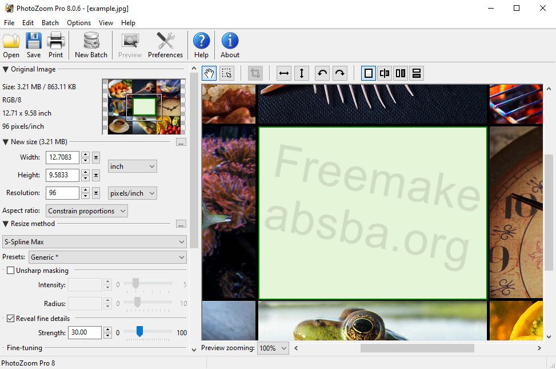Open the Generic presets dropdown

pos(107,257)
